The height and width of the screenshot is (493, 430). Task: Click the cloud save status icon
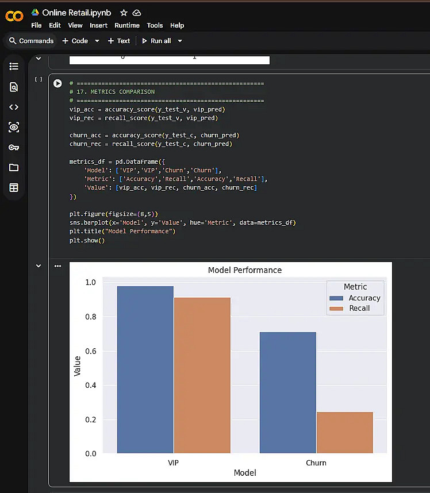click(x=136, y=13)
